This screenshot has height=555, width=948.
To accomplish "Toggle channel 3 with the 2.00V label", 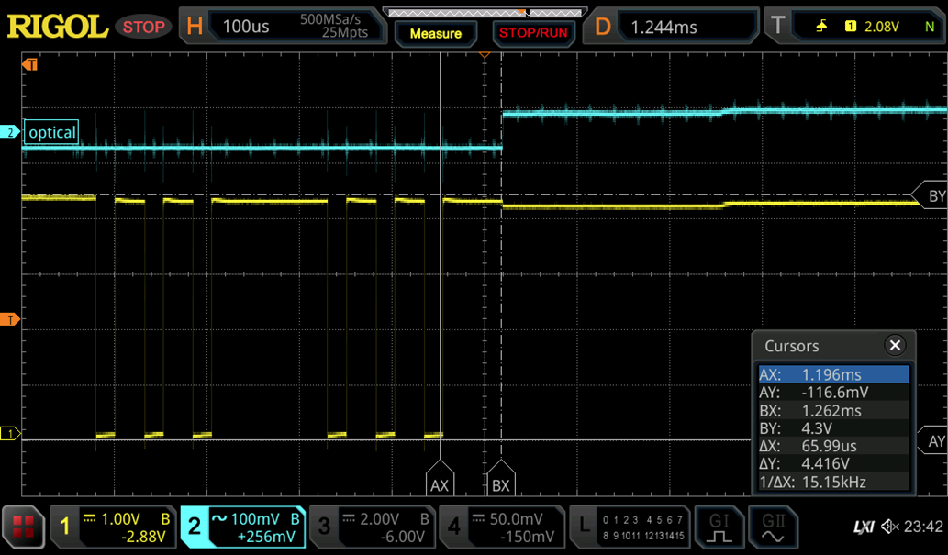I will pyautogui.click(x=372, y=527).
